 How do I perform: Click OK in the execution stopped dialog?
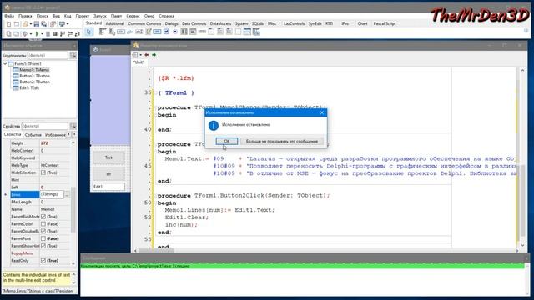click(226, 141)
